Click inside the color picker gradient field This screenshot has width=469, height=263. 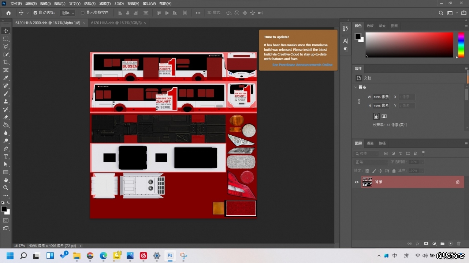click(x=409, y=45)
